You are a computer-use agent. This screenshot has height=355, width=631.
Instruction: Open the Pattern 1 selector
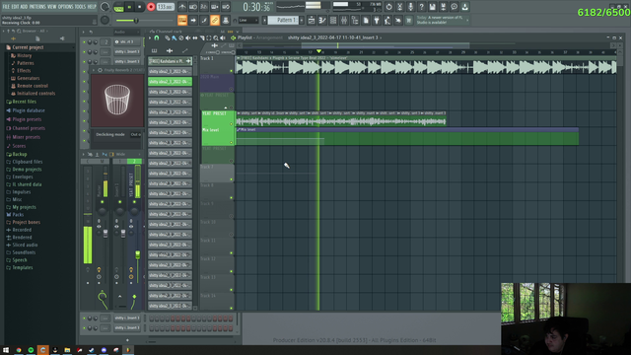pos(283,20)
